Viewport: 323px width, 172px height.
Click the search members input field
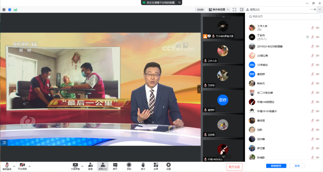(284, 16)
